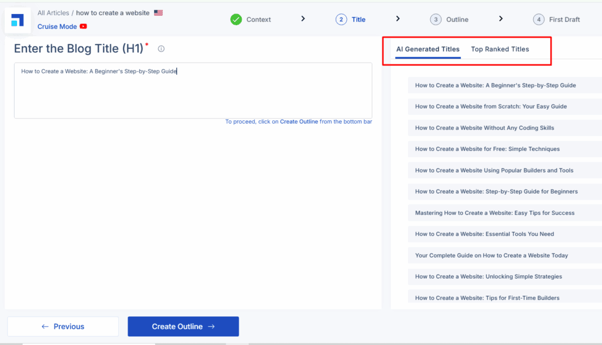The width and height of the screenshot is (602, 345).
Task: Open All Articles from the breadcrumb
Action: pyautogui.click(x=53, y=12)
